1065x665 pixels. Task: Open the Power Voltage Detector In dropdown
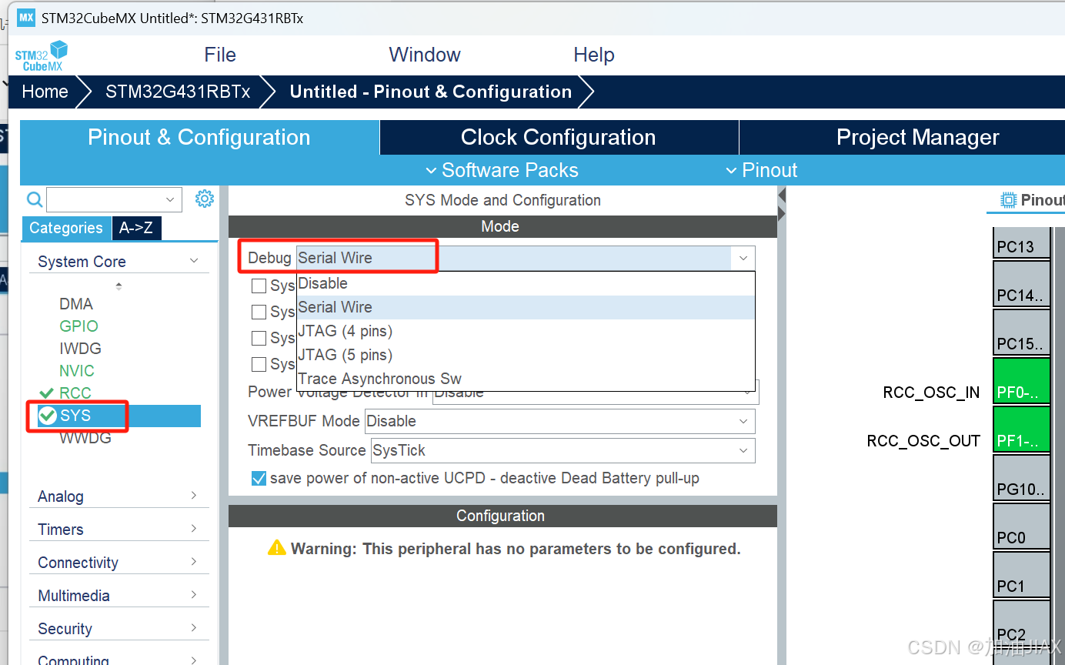[x=596, y=392]
